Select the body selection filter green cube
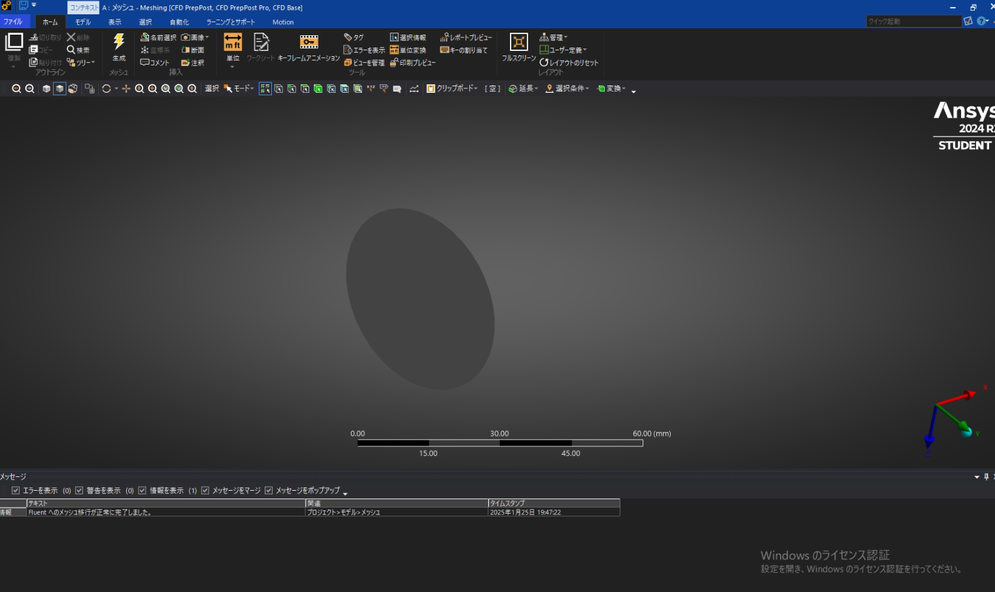Viewport: 995px width, 592px height. (318, 89)
